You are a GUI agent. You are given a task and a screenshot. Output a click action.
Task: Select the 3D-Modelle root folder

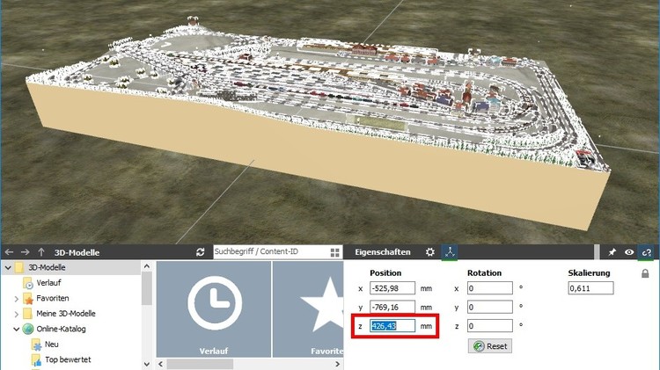coord(47,267)
